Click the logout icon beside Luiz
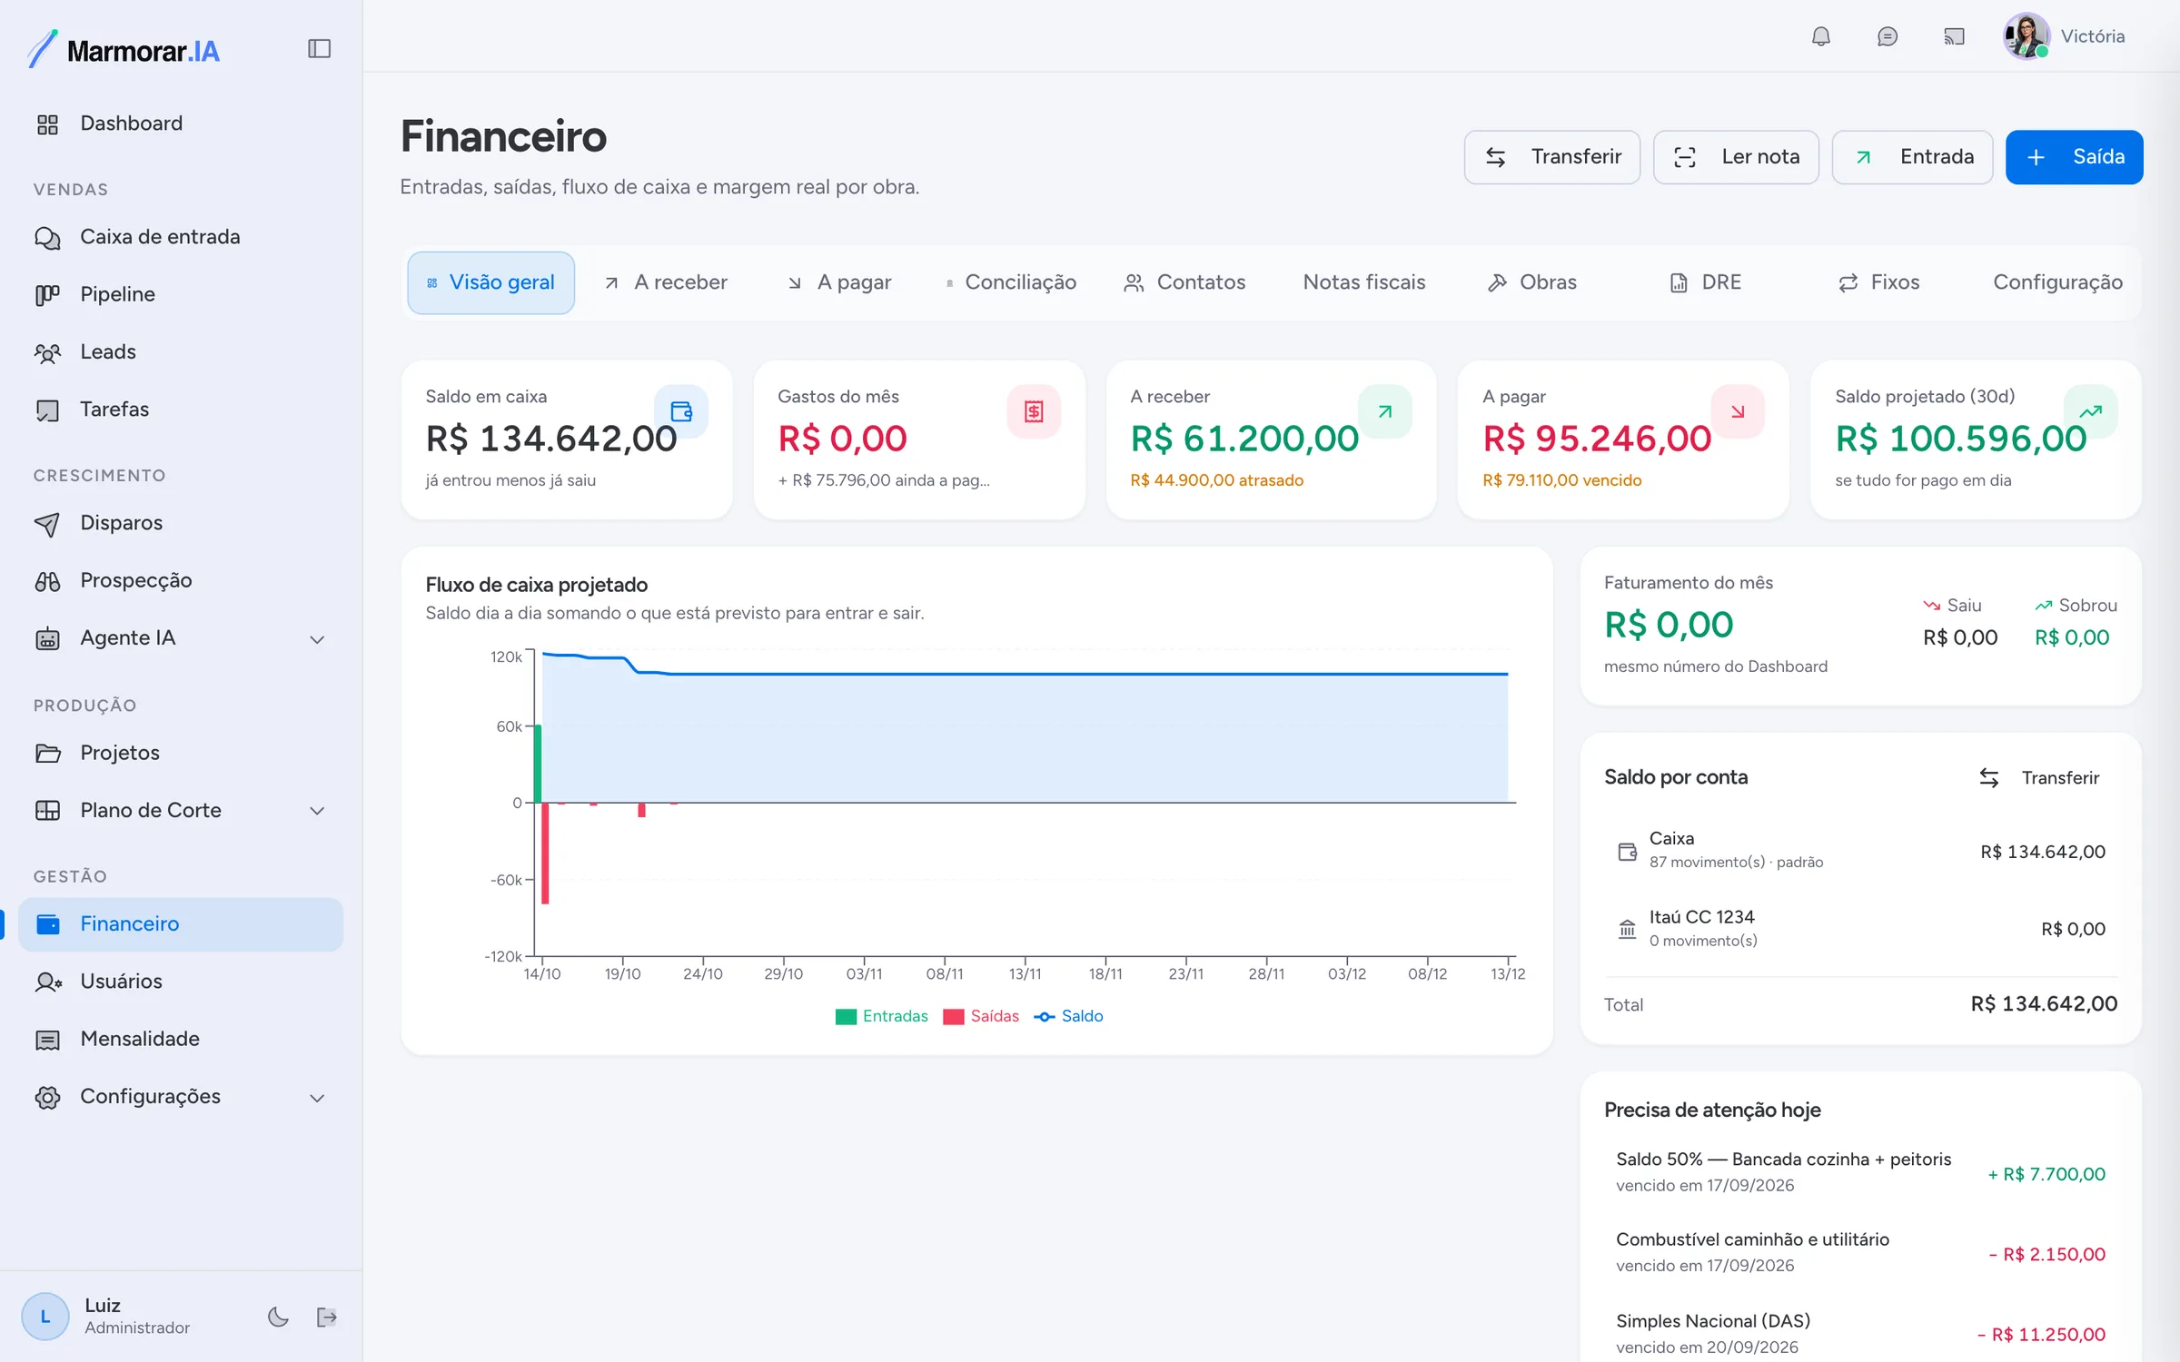This screenshot has width=2180, height=1362. [327, 1317]
